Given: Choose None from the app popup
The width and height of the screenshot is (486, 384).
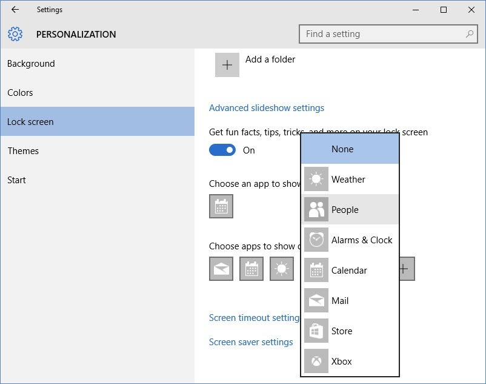Looking at the screenshot, I should click(x=342, y=149).
